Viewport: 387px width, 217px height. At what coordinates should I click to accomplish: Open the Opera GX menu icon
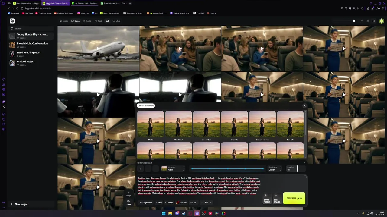coord(4,3)
